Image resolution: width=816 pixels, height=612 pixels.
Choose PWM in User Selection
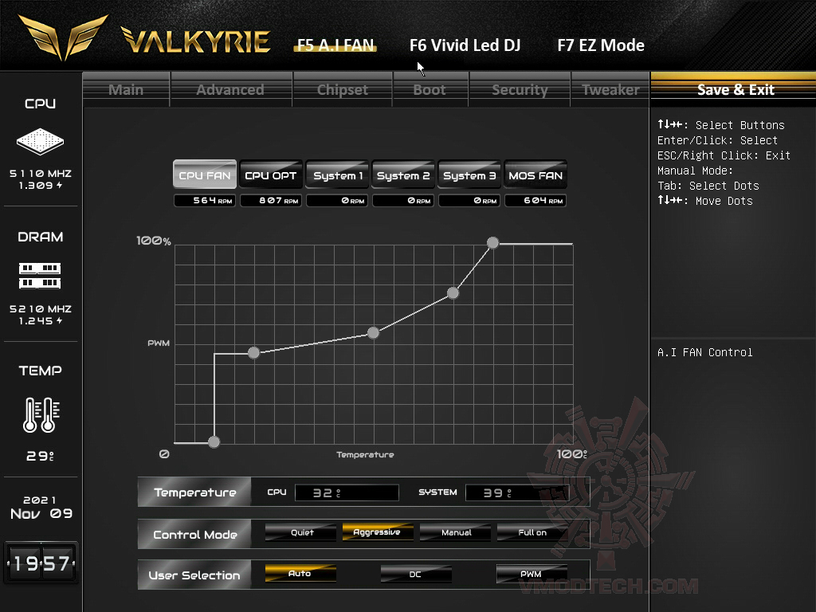pyautogui.click(x=532, y=574)
